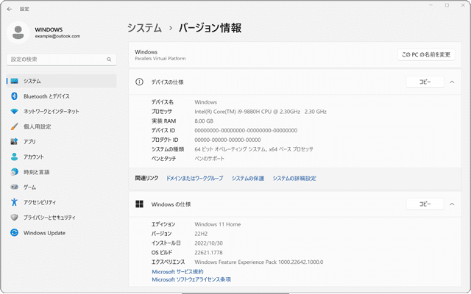
Task: Click the Bluetooth icon in sidebar
Action: (x=14, y=96)
